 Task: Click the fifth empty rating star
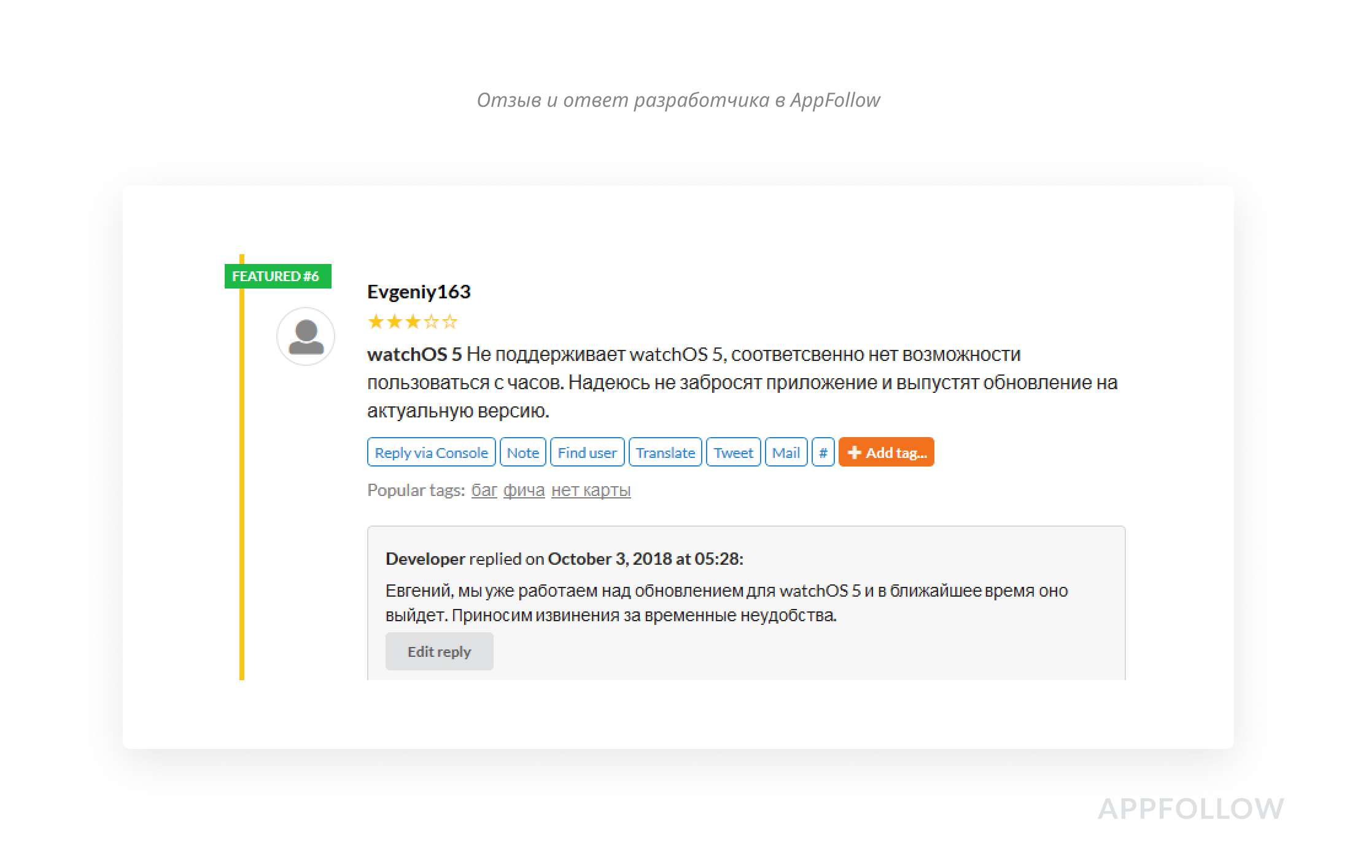[x=450, y=322]
